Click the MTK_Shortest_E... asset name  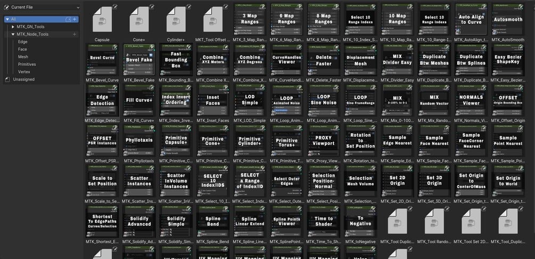102,241
